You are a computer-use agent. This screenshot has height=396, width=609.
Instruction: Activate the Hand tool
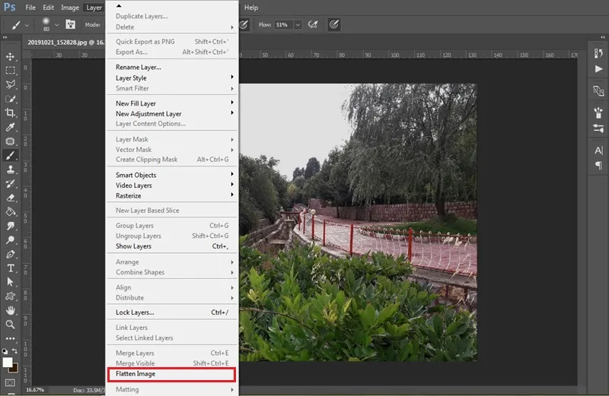tap(10, 310)
